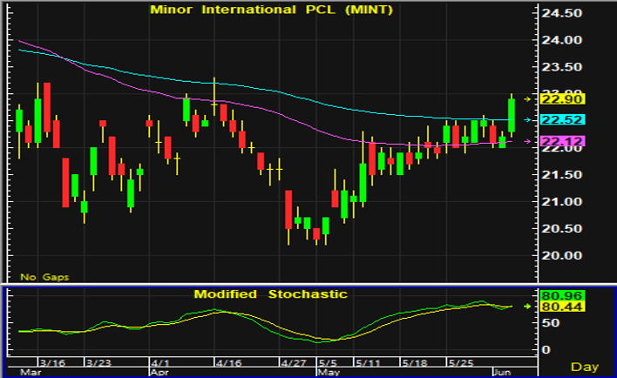Click the green stochastic value 80.96
Screen dimensions: 617x378
pos(562,295)
